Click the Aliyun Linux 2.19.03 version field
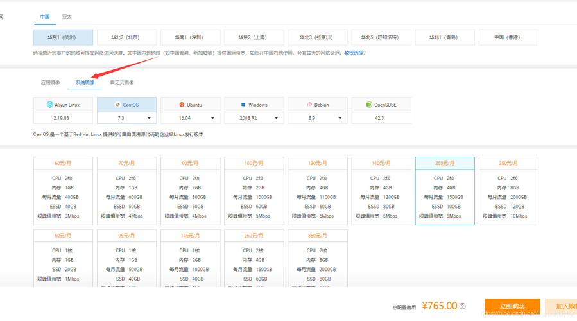The image size is (577, 321). (63, 118)
